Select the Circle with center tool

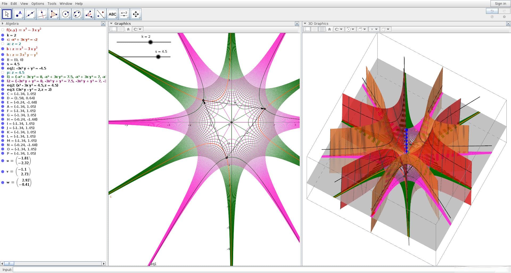click(x=65, y=14)
